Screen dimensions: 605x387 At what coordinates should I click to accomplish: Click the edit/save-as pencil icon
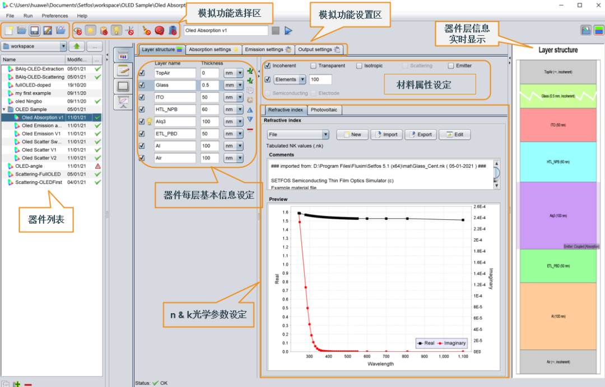click(48, 30)
